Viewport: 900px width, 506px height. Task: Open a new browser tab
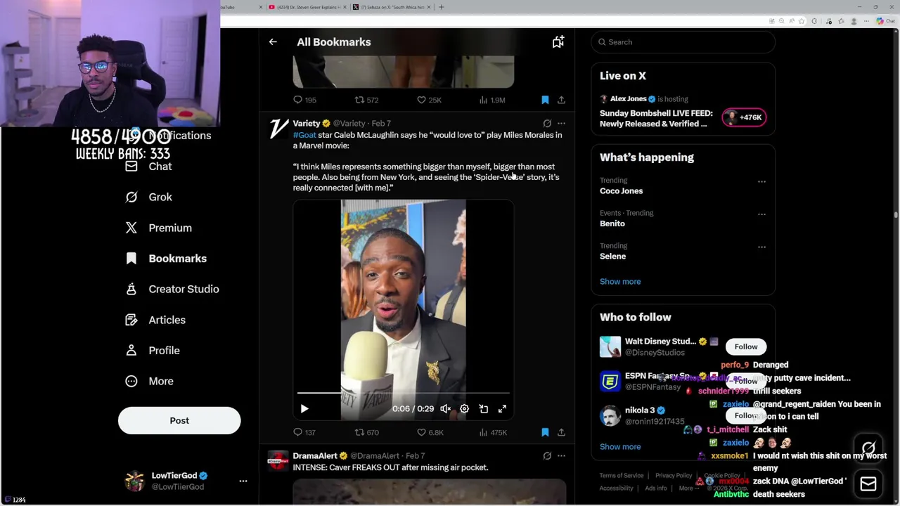[442, 7]
